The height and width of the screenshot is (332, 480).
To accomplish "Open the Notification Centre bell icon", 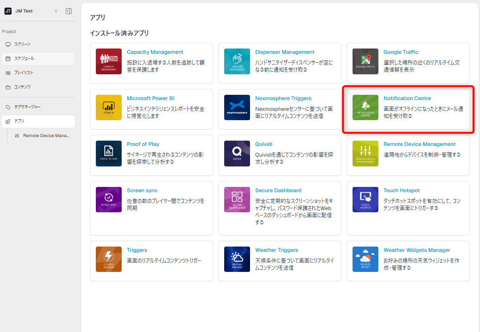I will click(x=365, y=108).
